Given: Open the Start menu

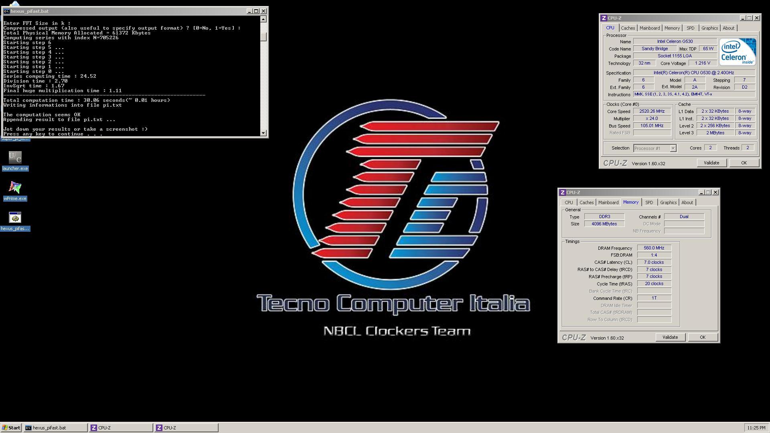Looking at the screenshot, I should (11, 428).
